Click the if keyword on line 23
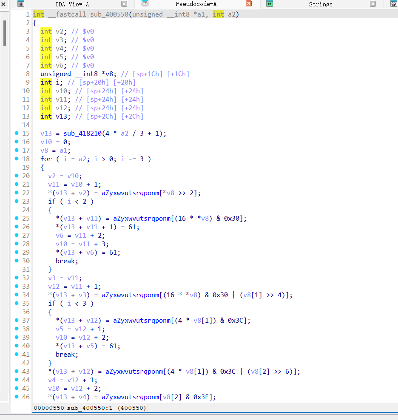The image size is (398, 420). (x=52, y=201)
